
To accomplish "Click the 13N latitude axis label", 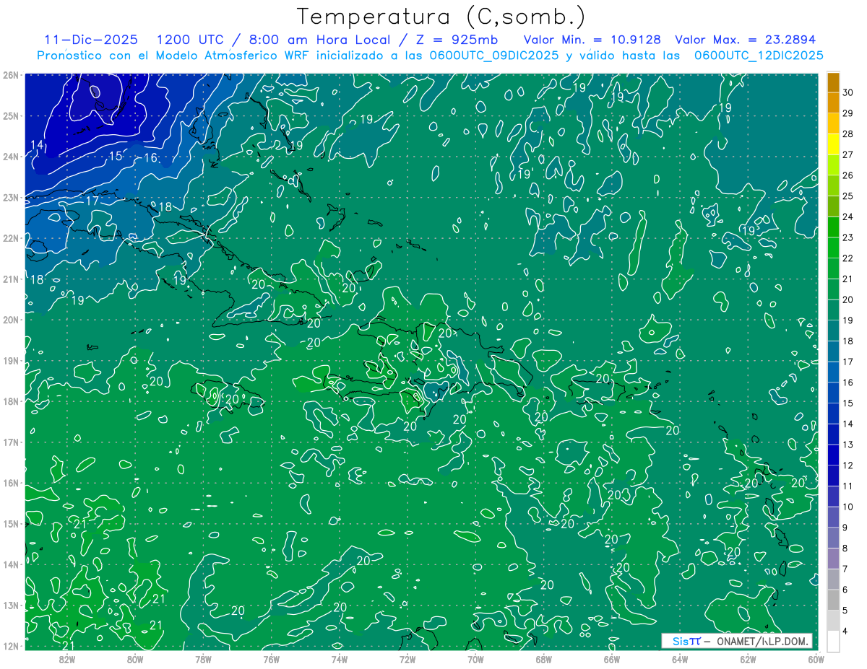I will pos(11,605).
